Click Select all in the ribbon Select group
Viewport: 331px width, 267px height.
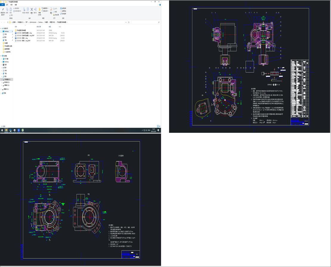point(63,8)
